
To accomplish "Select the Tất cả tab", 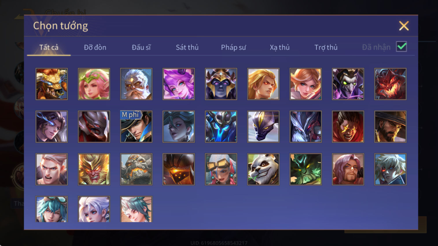I will pos(49,47).
